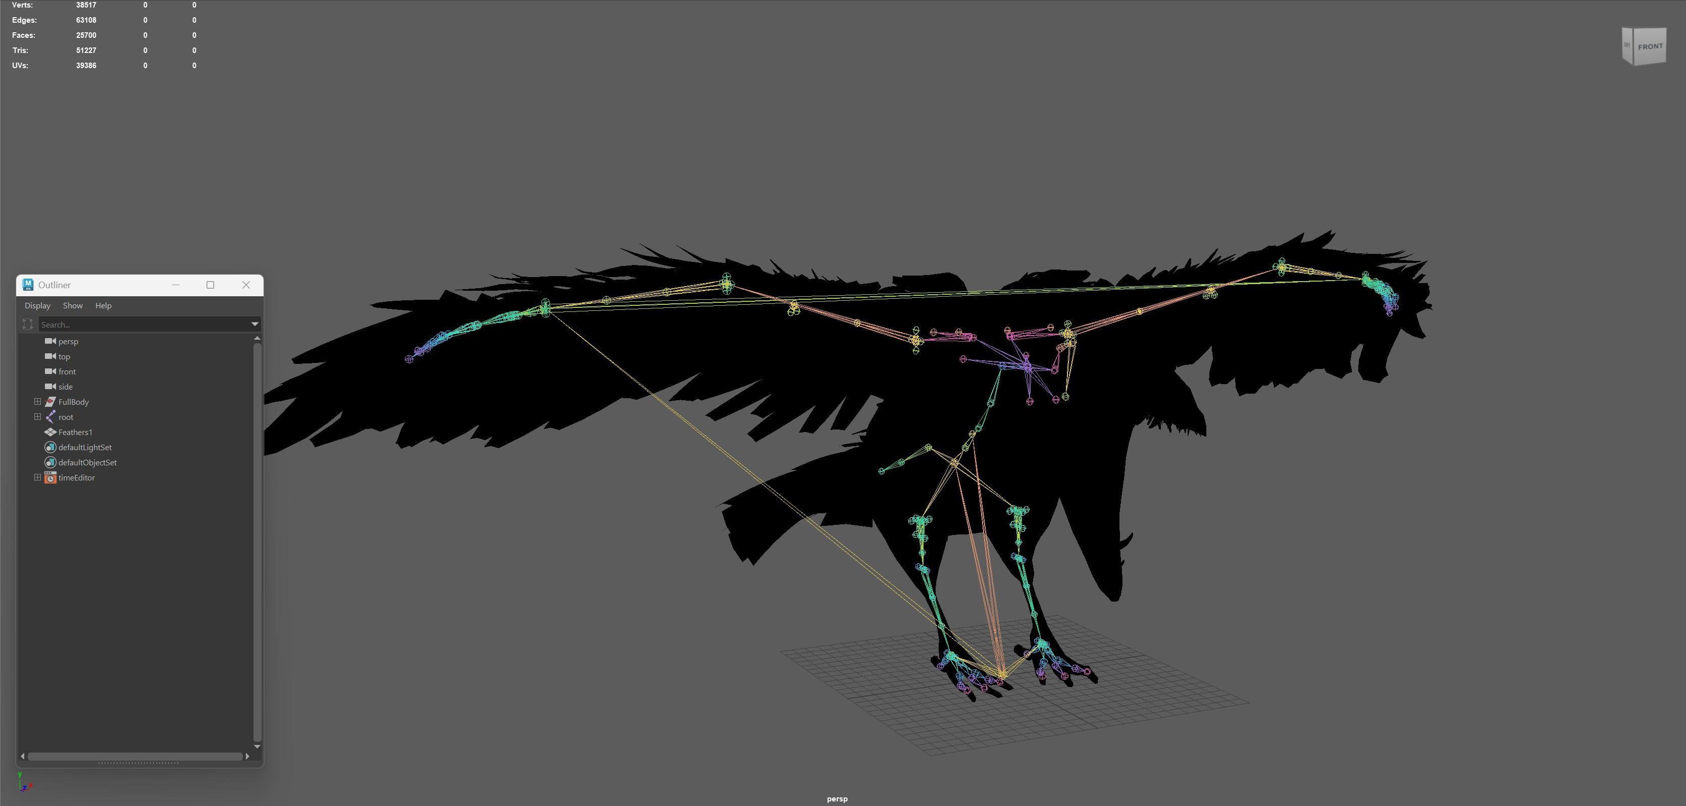Viewport: 1686px width, 806px height.
Task: Click the Outliner vertical scrollbar down arrow
Action: 257,746
